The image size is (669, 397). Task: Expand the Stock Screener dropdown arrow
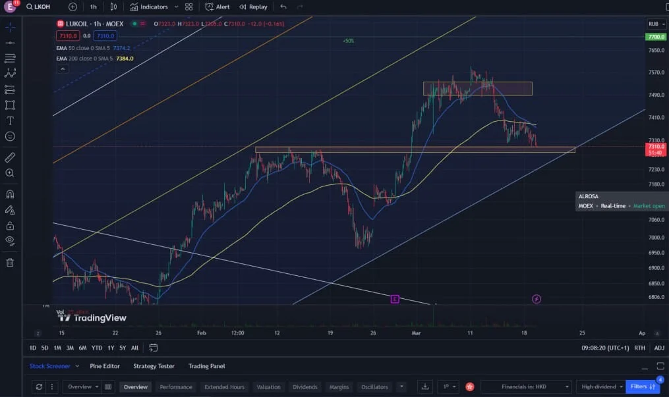(x=77, y=366)
